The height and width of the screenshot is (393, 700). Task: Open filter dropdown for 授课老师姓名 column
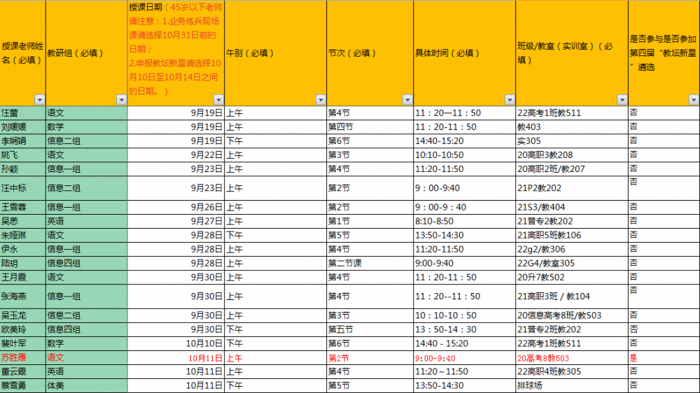(40, 100)
